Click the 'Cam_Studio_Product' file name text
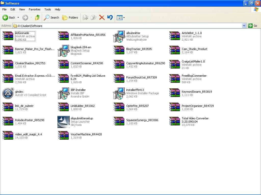Image resolution: width=261 pixels, height=195 pixels. (194, 49)
